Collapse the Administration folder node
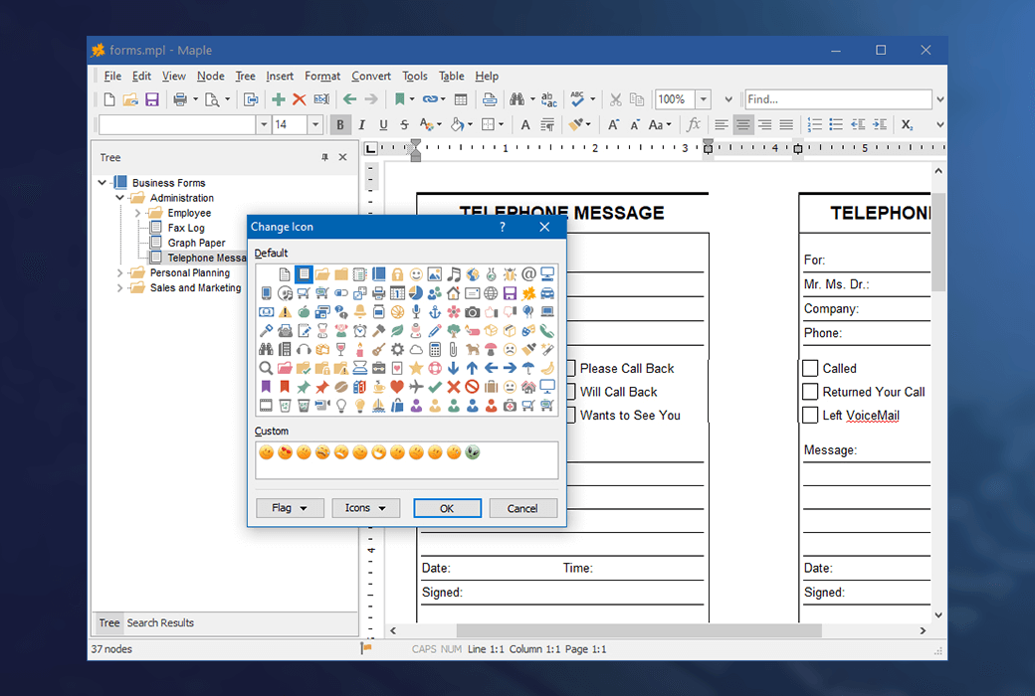The image size is (1035, 696). (x=120, y=197)
